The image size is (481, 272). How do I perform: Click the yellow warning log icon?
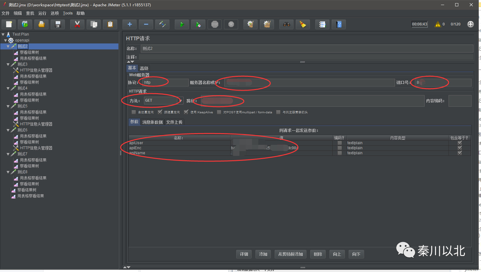pyautogui.click(x=438, y=24)
